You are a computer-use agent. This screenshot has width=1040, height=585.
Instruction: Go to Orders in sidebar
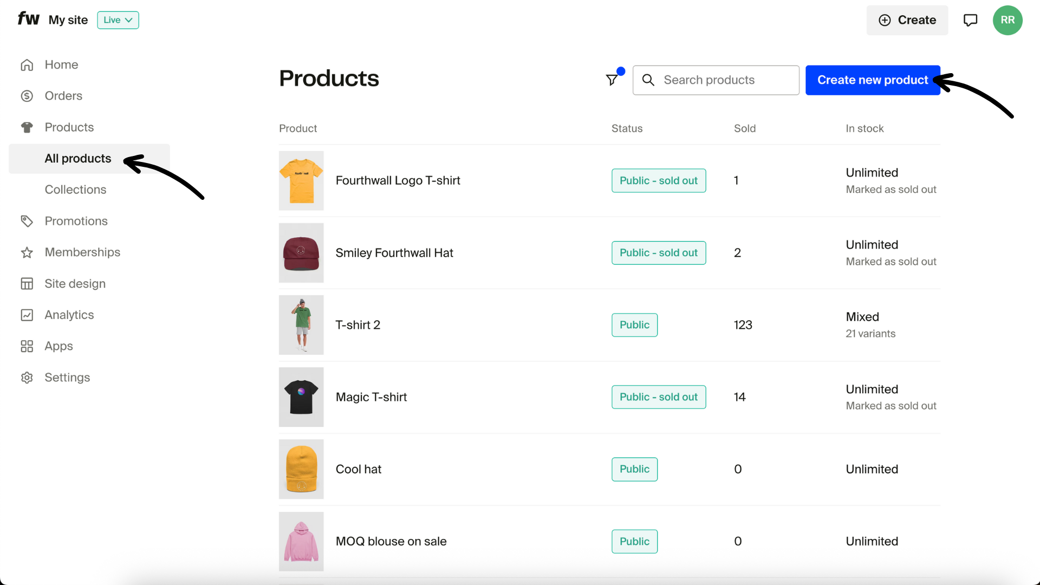pos(63,96)
